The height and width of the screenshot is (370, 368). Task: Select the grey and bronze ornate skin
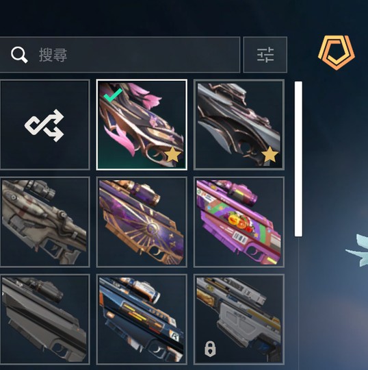(x=239, y=125)
